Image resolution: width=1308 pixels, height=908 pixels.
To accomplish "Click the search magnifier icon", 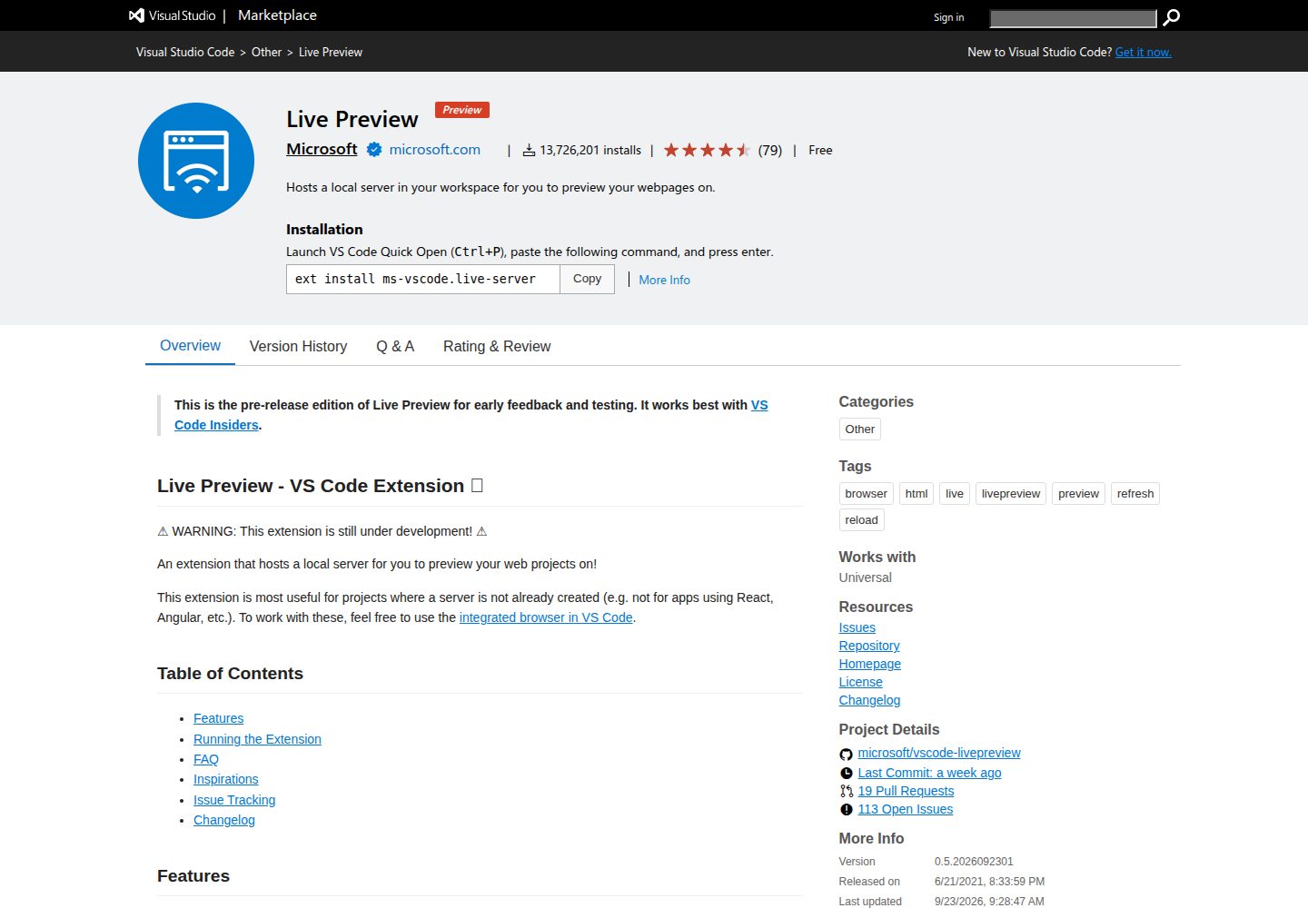I will [1172, 17].
